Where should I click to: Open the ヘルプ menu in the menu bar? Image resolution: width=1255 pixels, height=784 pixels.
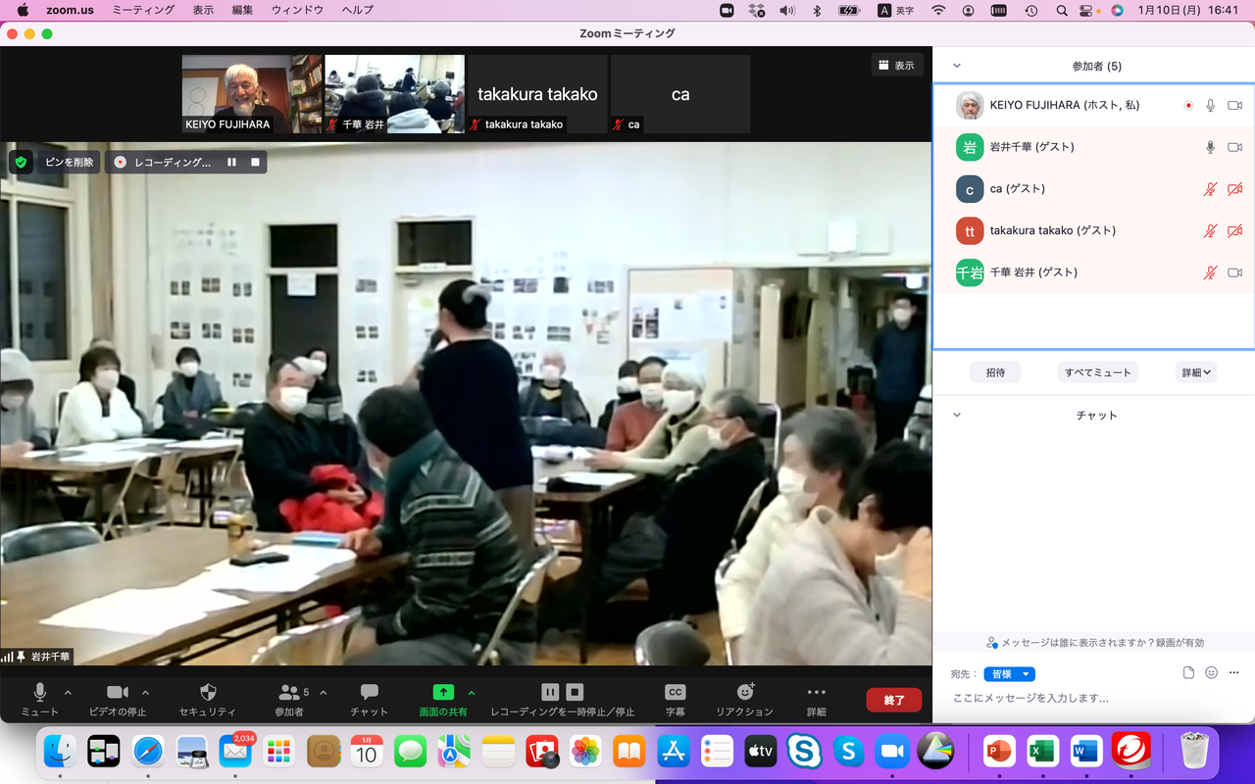pos(357,10)
